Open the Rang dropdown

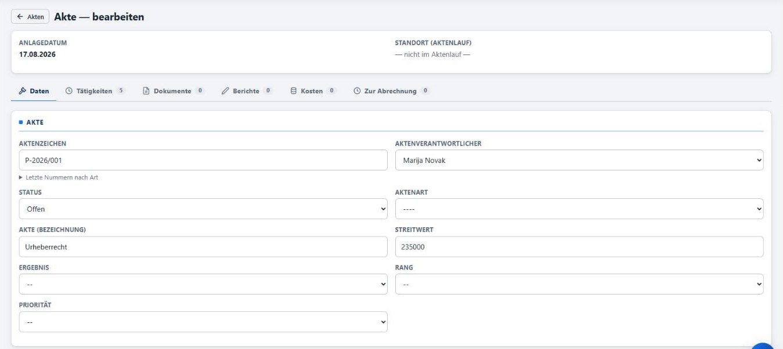[x=579, y=284]
